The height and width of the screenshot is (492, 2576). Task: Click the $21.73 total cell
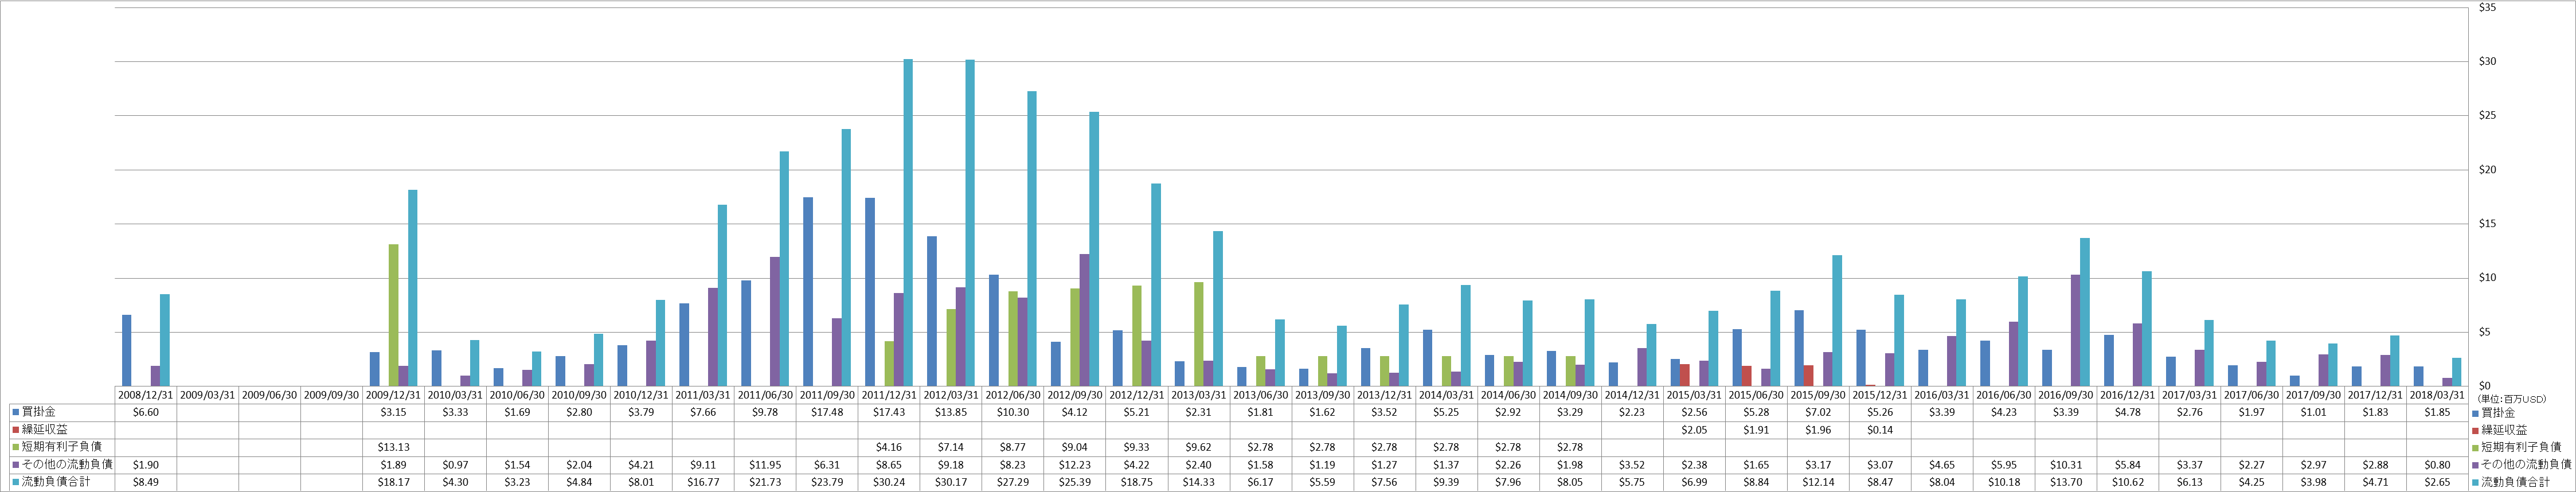coord(765,482)
